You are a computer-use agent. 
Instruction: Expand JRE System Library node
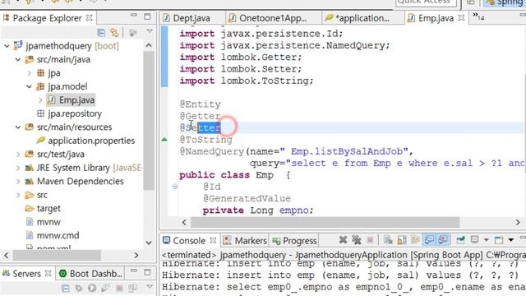point(18,168)
